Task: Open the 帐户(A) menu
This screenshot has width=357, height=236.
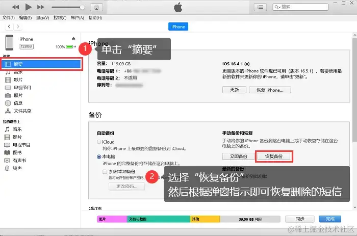Action: tap(77, 18)
